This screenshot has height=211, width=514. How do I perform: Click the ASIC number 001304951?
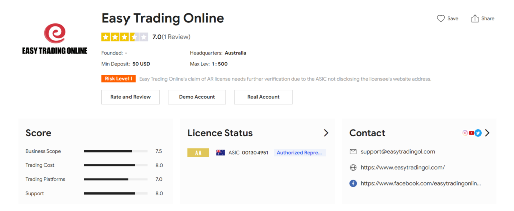[255, 153]
